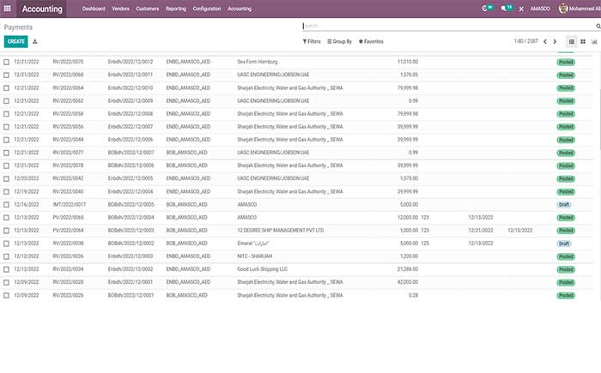Select the RV/2022/0036 row checkbox
Viewport: 601px width, 373px height.
pyautogui.click(x=6, y=256)
